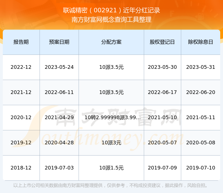Click record date 2022-06-17
The height and width of the screenshot is (193, 223).
pos(162,92)
